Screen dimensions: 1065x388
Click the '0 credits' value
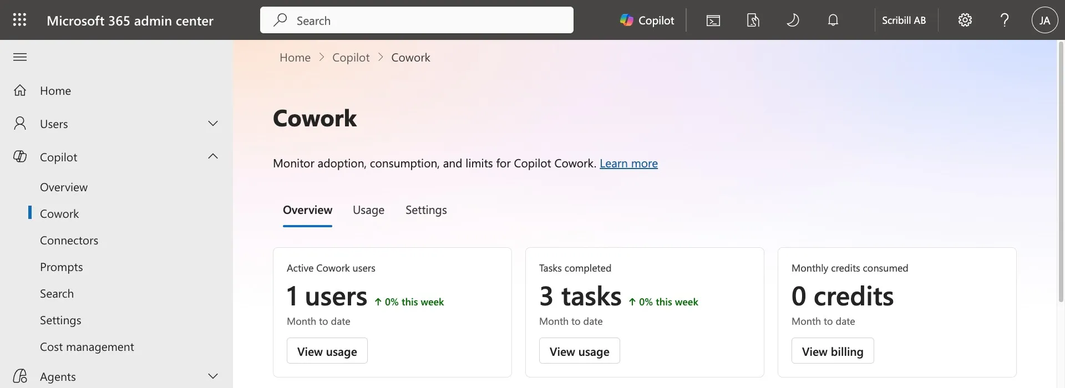point(843,297)
